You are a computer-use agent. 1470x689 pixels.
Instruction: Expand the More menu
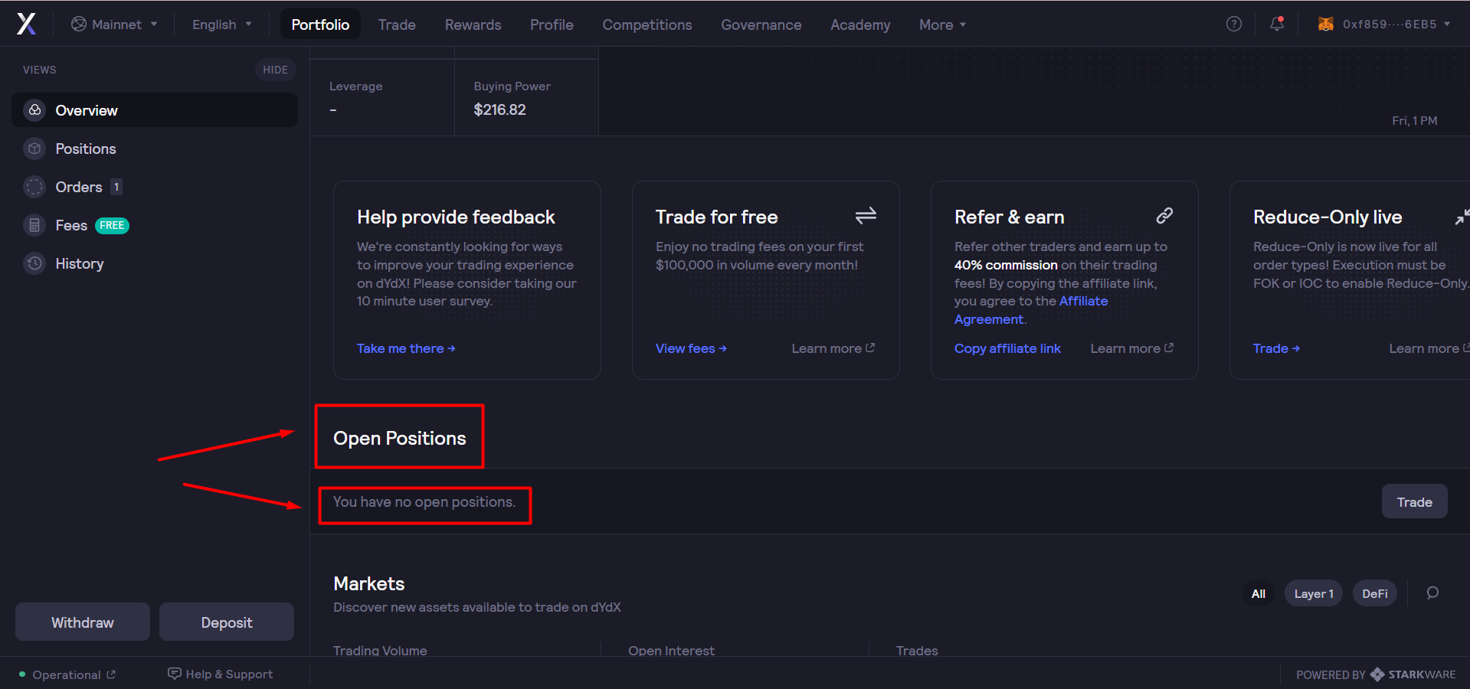942,24
